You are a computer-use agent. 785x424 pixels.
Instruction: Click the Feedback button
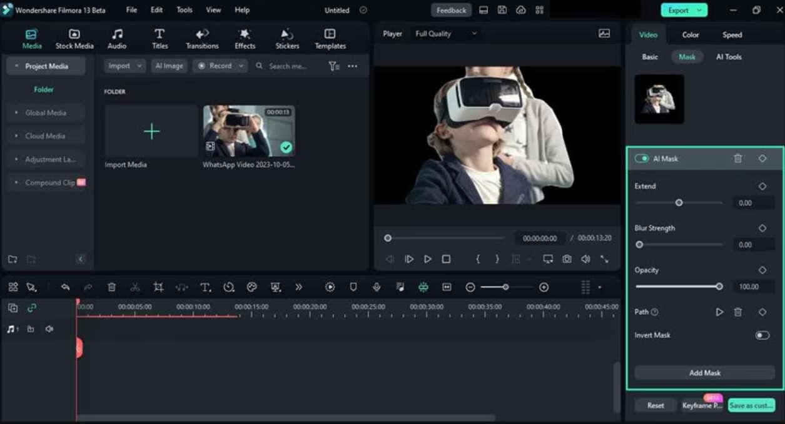point(451,10)
